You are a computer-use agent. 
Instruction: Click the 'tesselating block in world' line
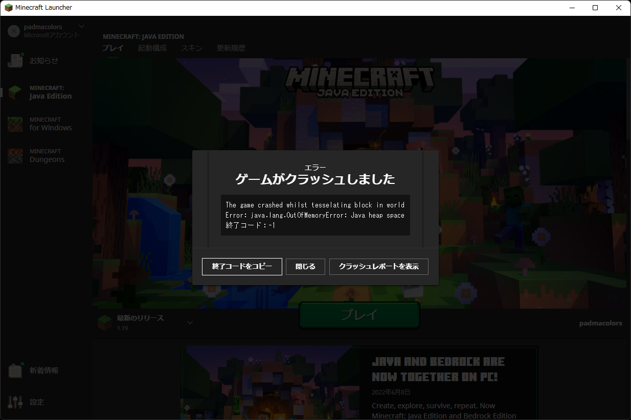(x=315, y=205)
